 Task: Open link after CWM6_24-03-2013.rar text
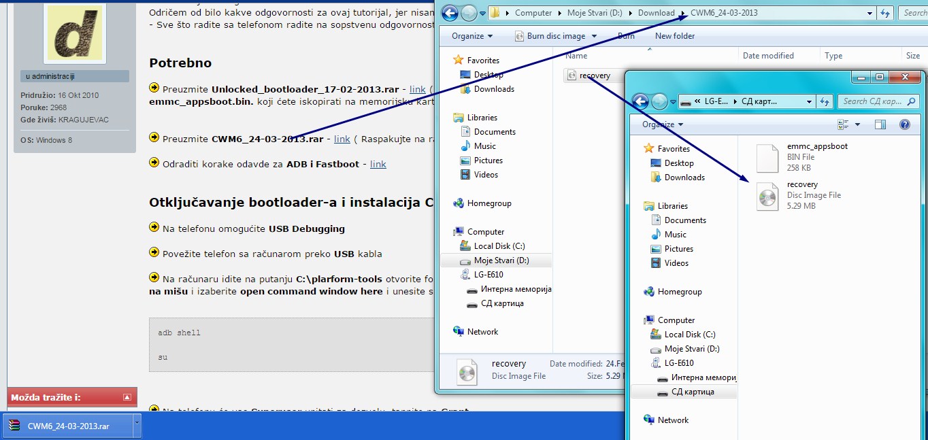pos(342,139)
